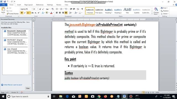Select Justify paragraph alignment
The image size is (177, 99).
pyautogui.click(x=66, y=13)
